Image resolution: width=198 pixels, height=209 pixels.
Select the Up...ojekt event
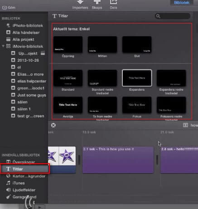point(24,53)
